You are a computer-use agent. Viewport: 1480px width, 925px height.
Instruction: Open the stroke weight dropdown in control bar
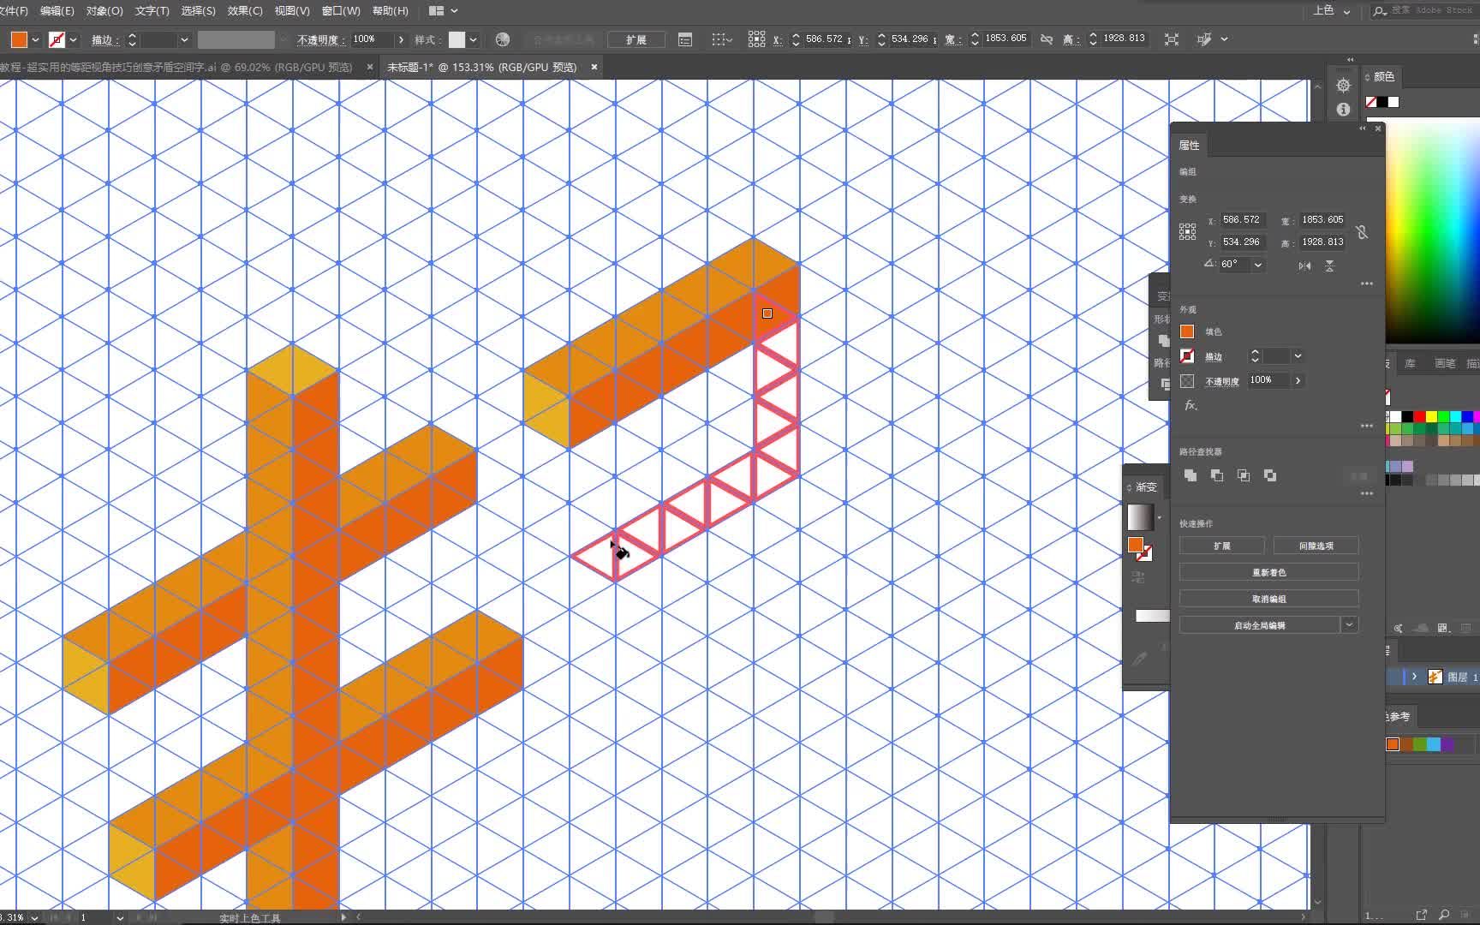click(x=184, y=39)
